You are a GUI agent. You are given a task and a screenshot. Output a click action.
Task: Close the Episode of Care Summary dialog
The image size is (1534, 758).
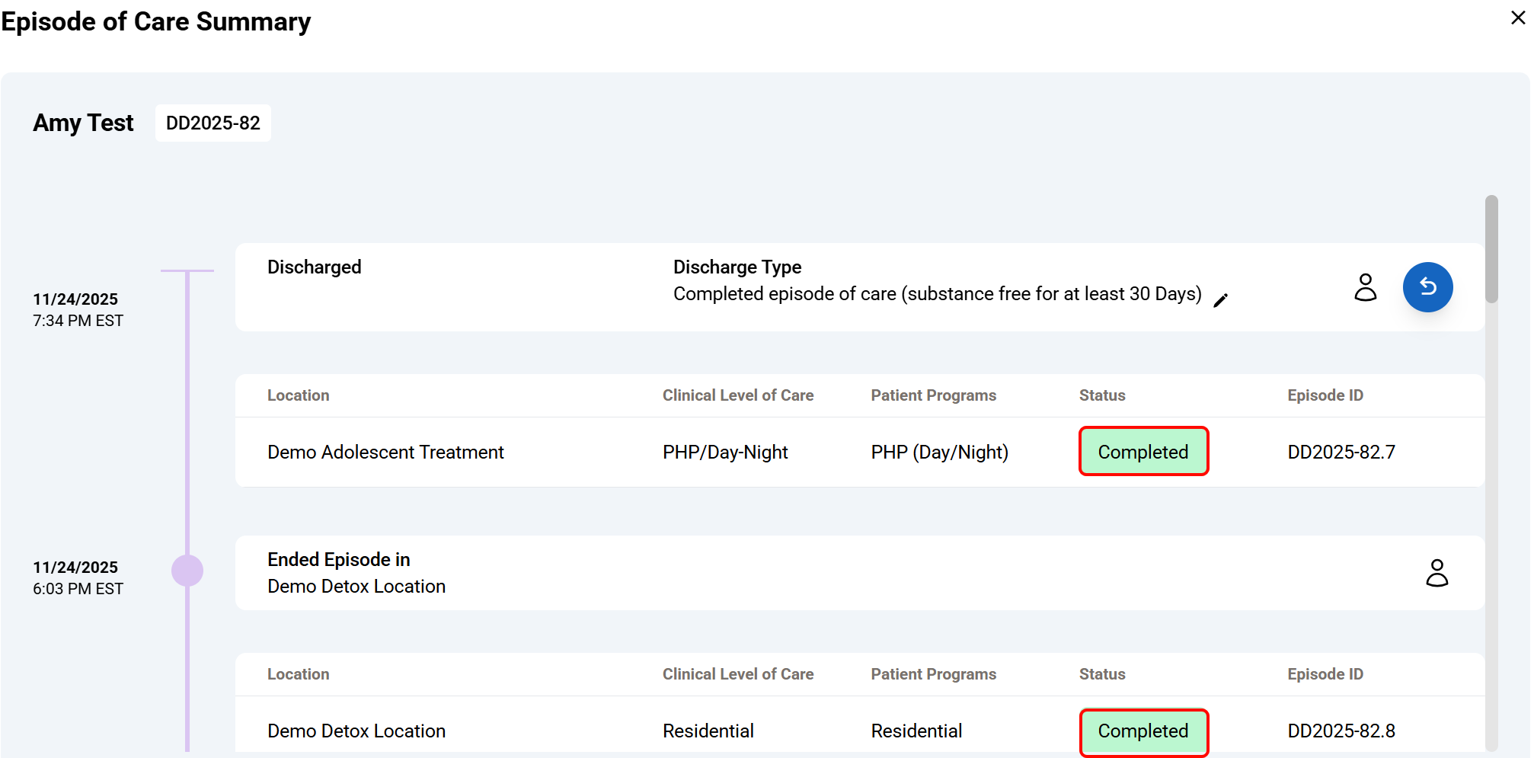coord(1517,18)
